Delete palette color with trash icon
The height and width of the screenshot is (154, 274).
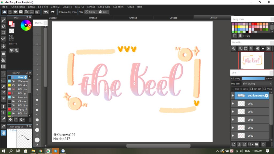pos(240,36)
